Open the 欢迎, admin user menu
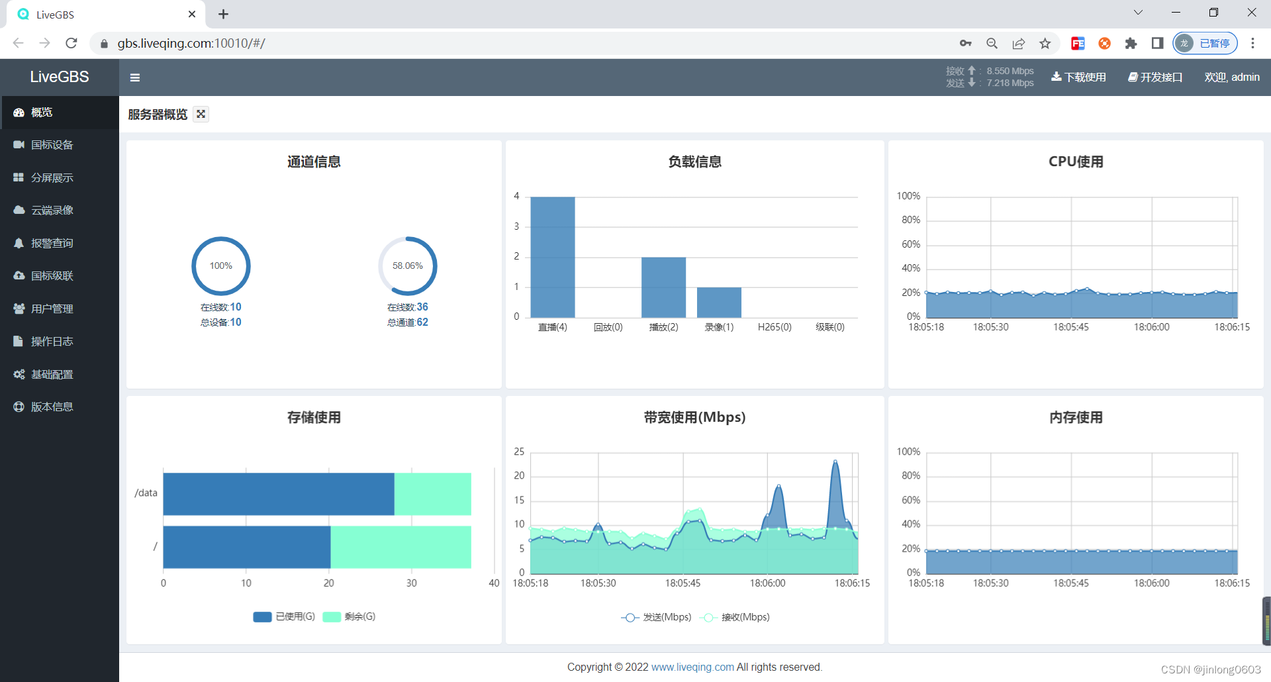 click(1232, 77)
